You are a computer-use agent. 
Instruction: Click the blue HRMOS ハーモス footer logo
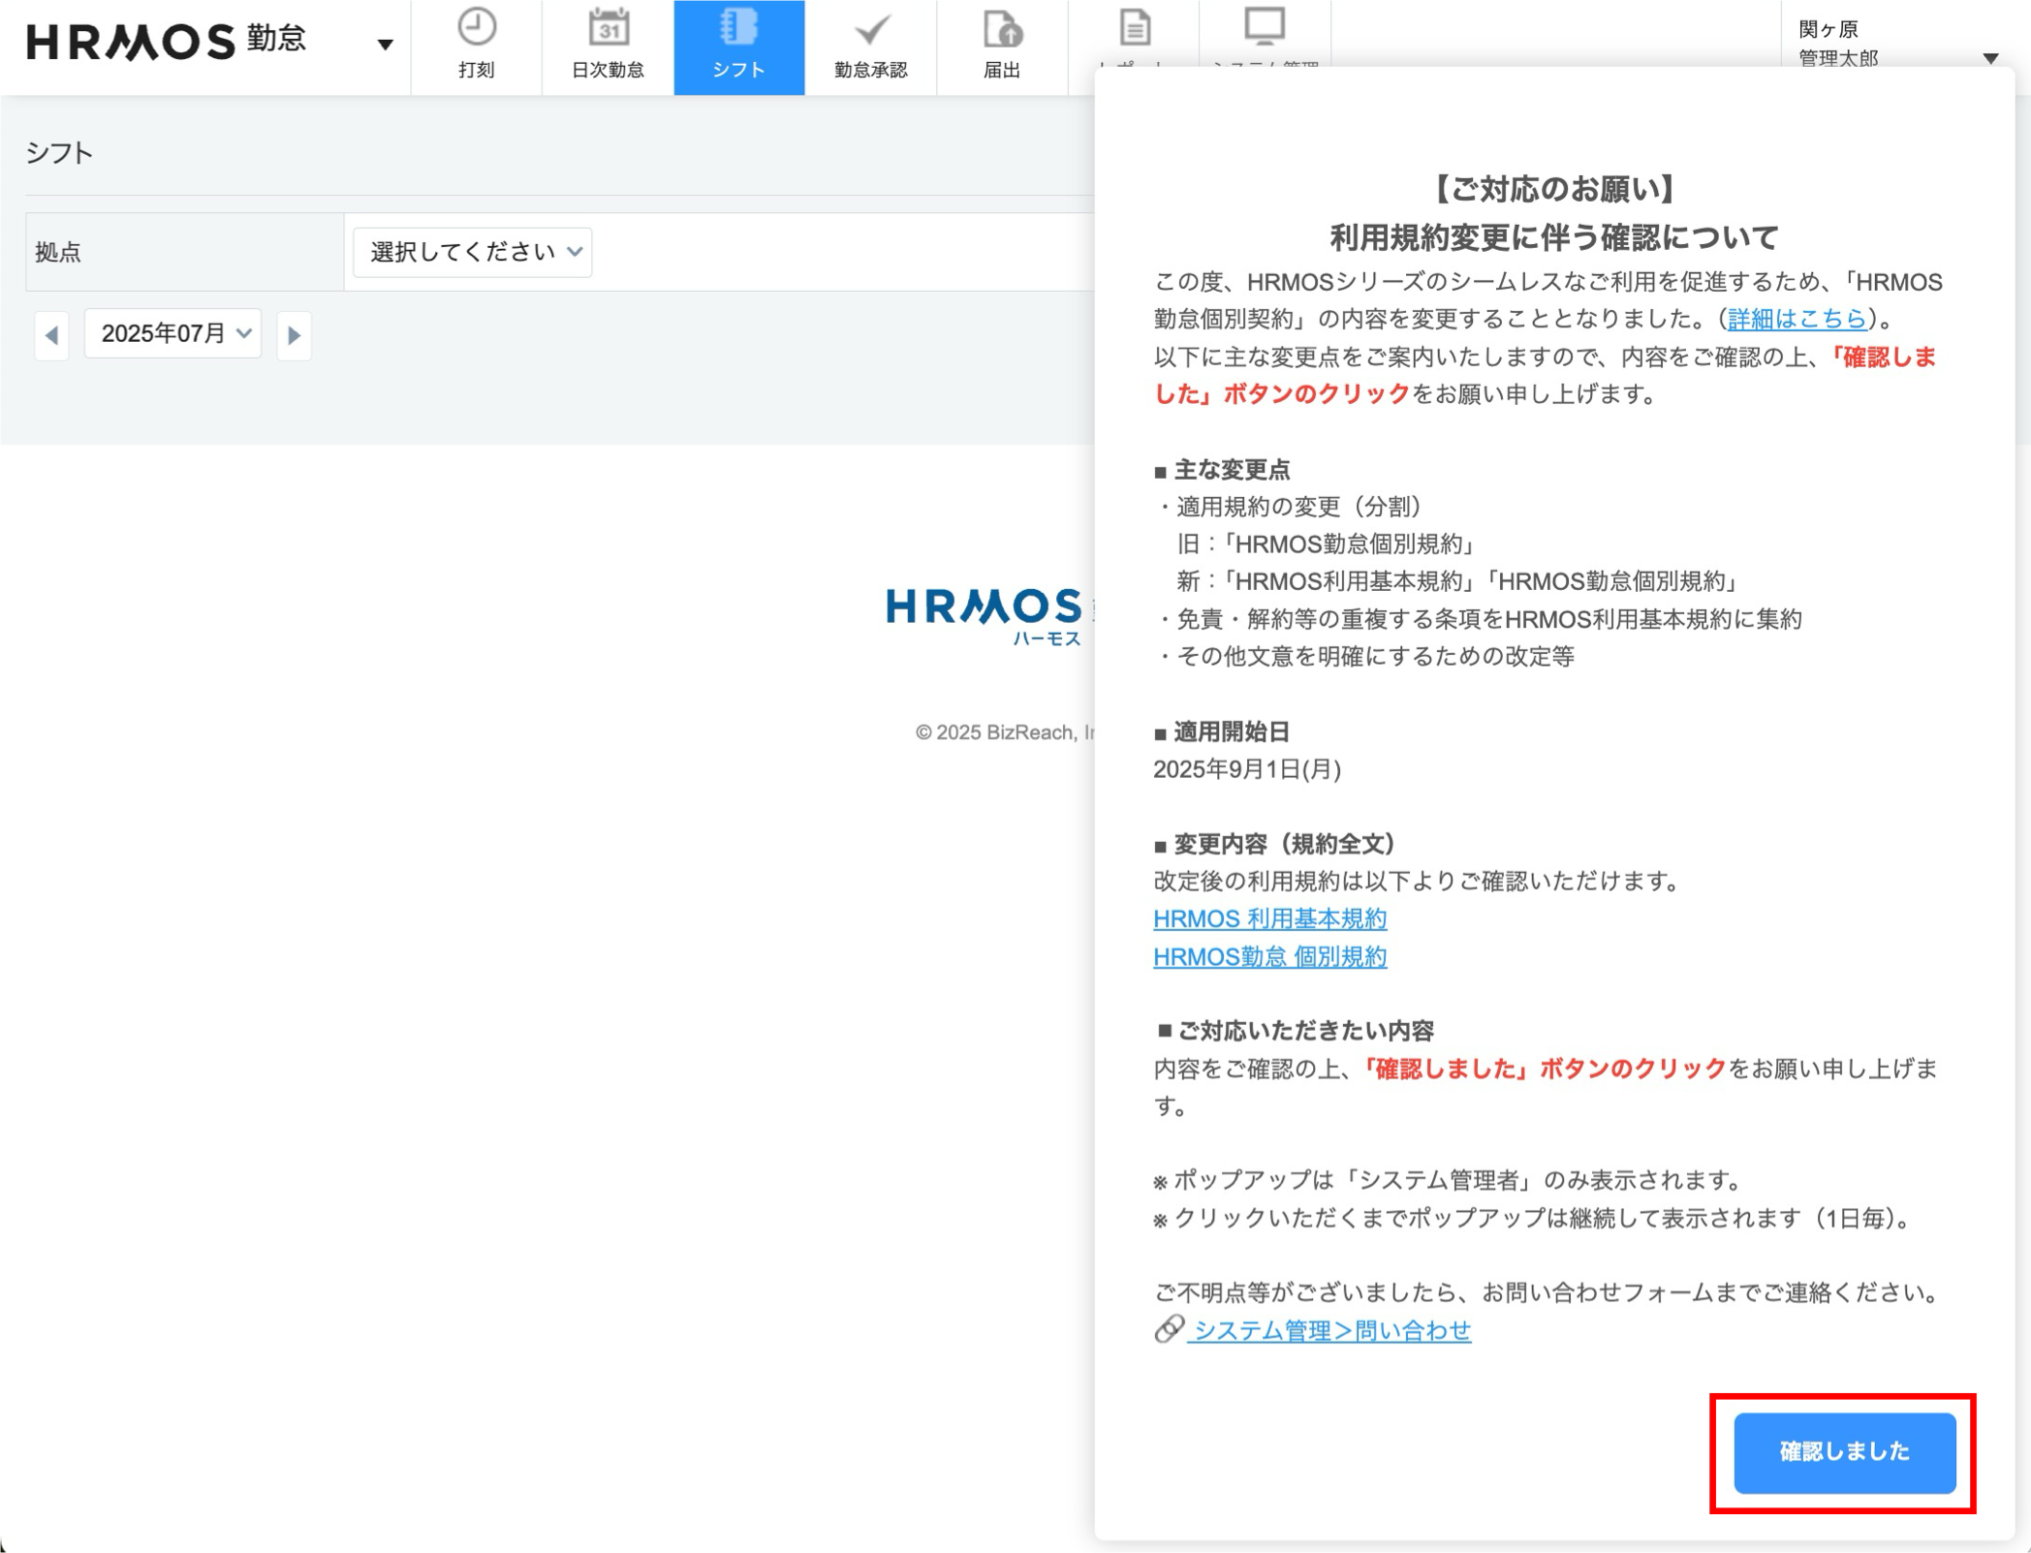coord(984,616)
